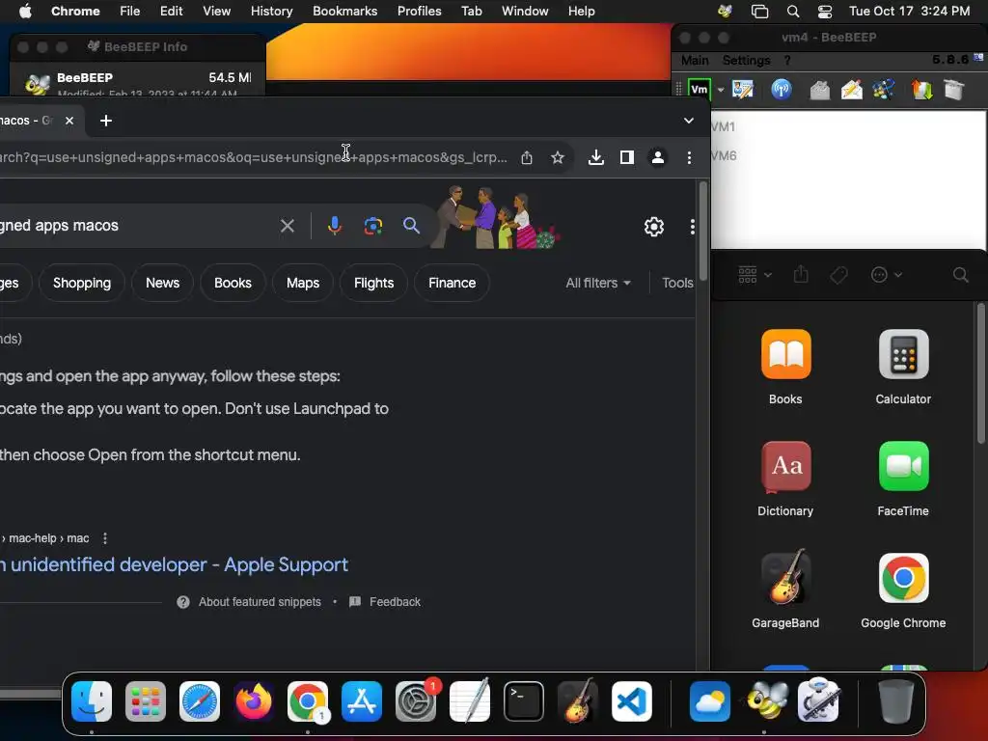This screenshot has width=988, height=741.
Task: Open search Tools
Action: click(677, 283)
